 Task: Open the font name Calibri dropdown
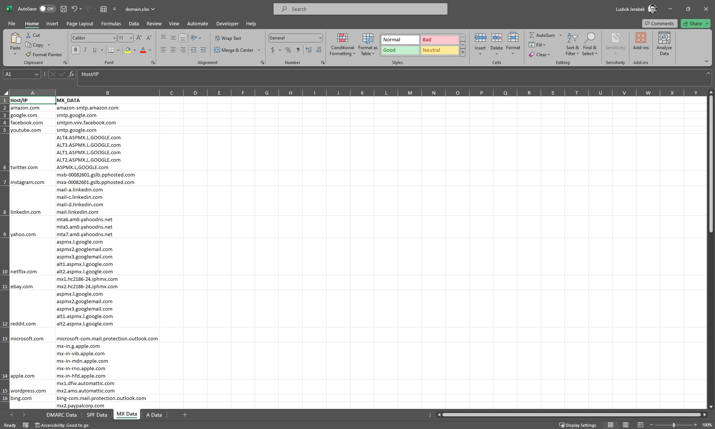pyautogui.click(x=114, y=38)
